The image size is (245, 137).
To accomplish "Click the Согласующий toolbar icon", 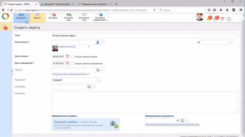I will tap(69, 17).
